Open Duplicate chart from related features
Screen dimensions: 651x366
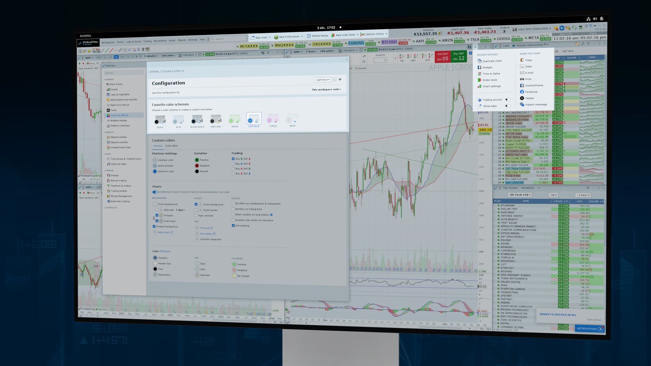[x=490, y=61]
